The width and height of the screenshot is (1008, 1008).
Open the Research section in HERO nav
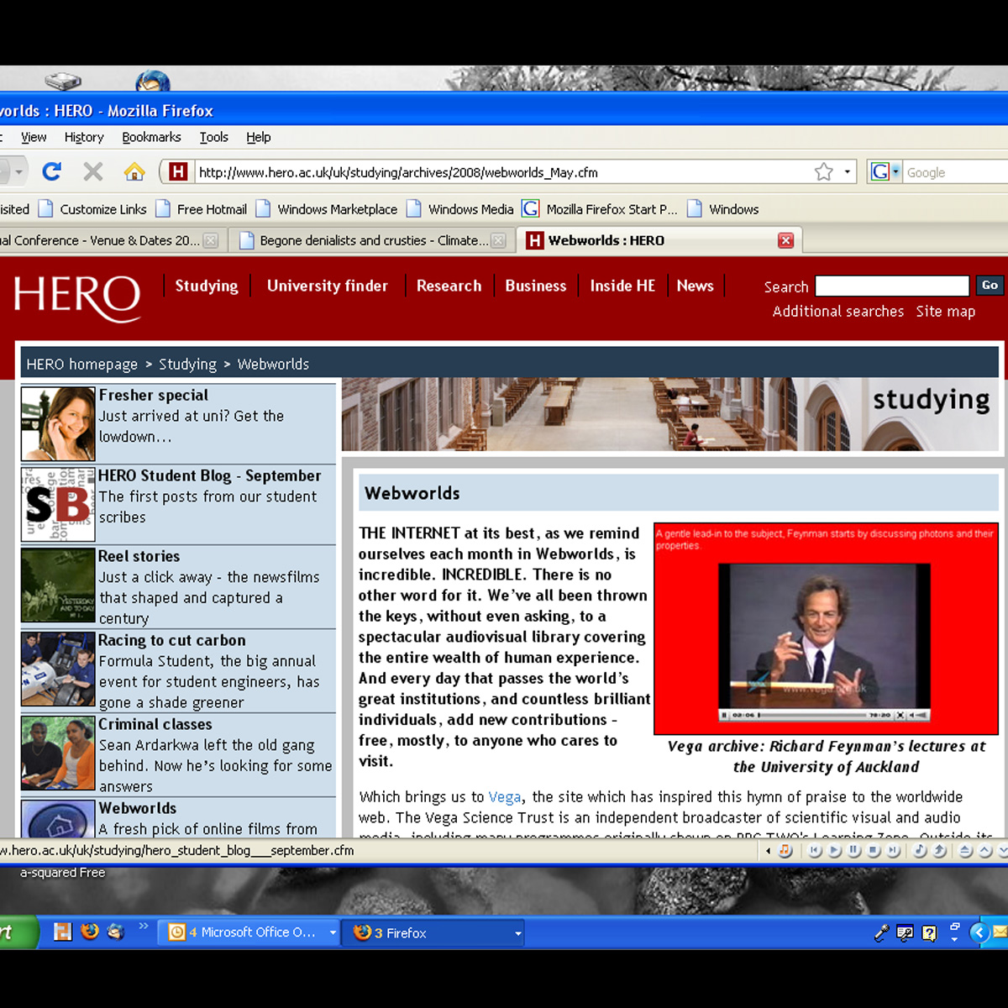coord(449,286)
